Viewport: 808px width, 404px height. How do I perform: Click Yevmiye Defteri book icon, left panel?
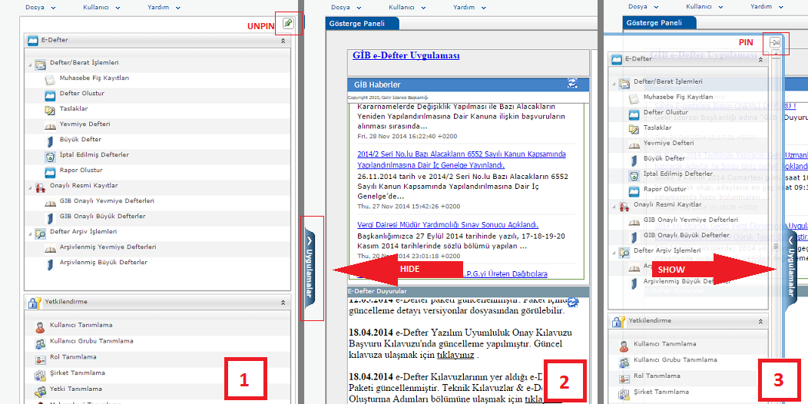[49, 126]
